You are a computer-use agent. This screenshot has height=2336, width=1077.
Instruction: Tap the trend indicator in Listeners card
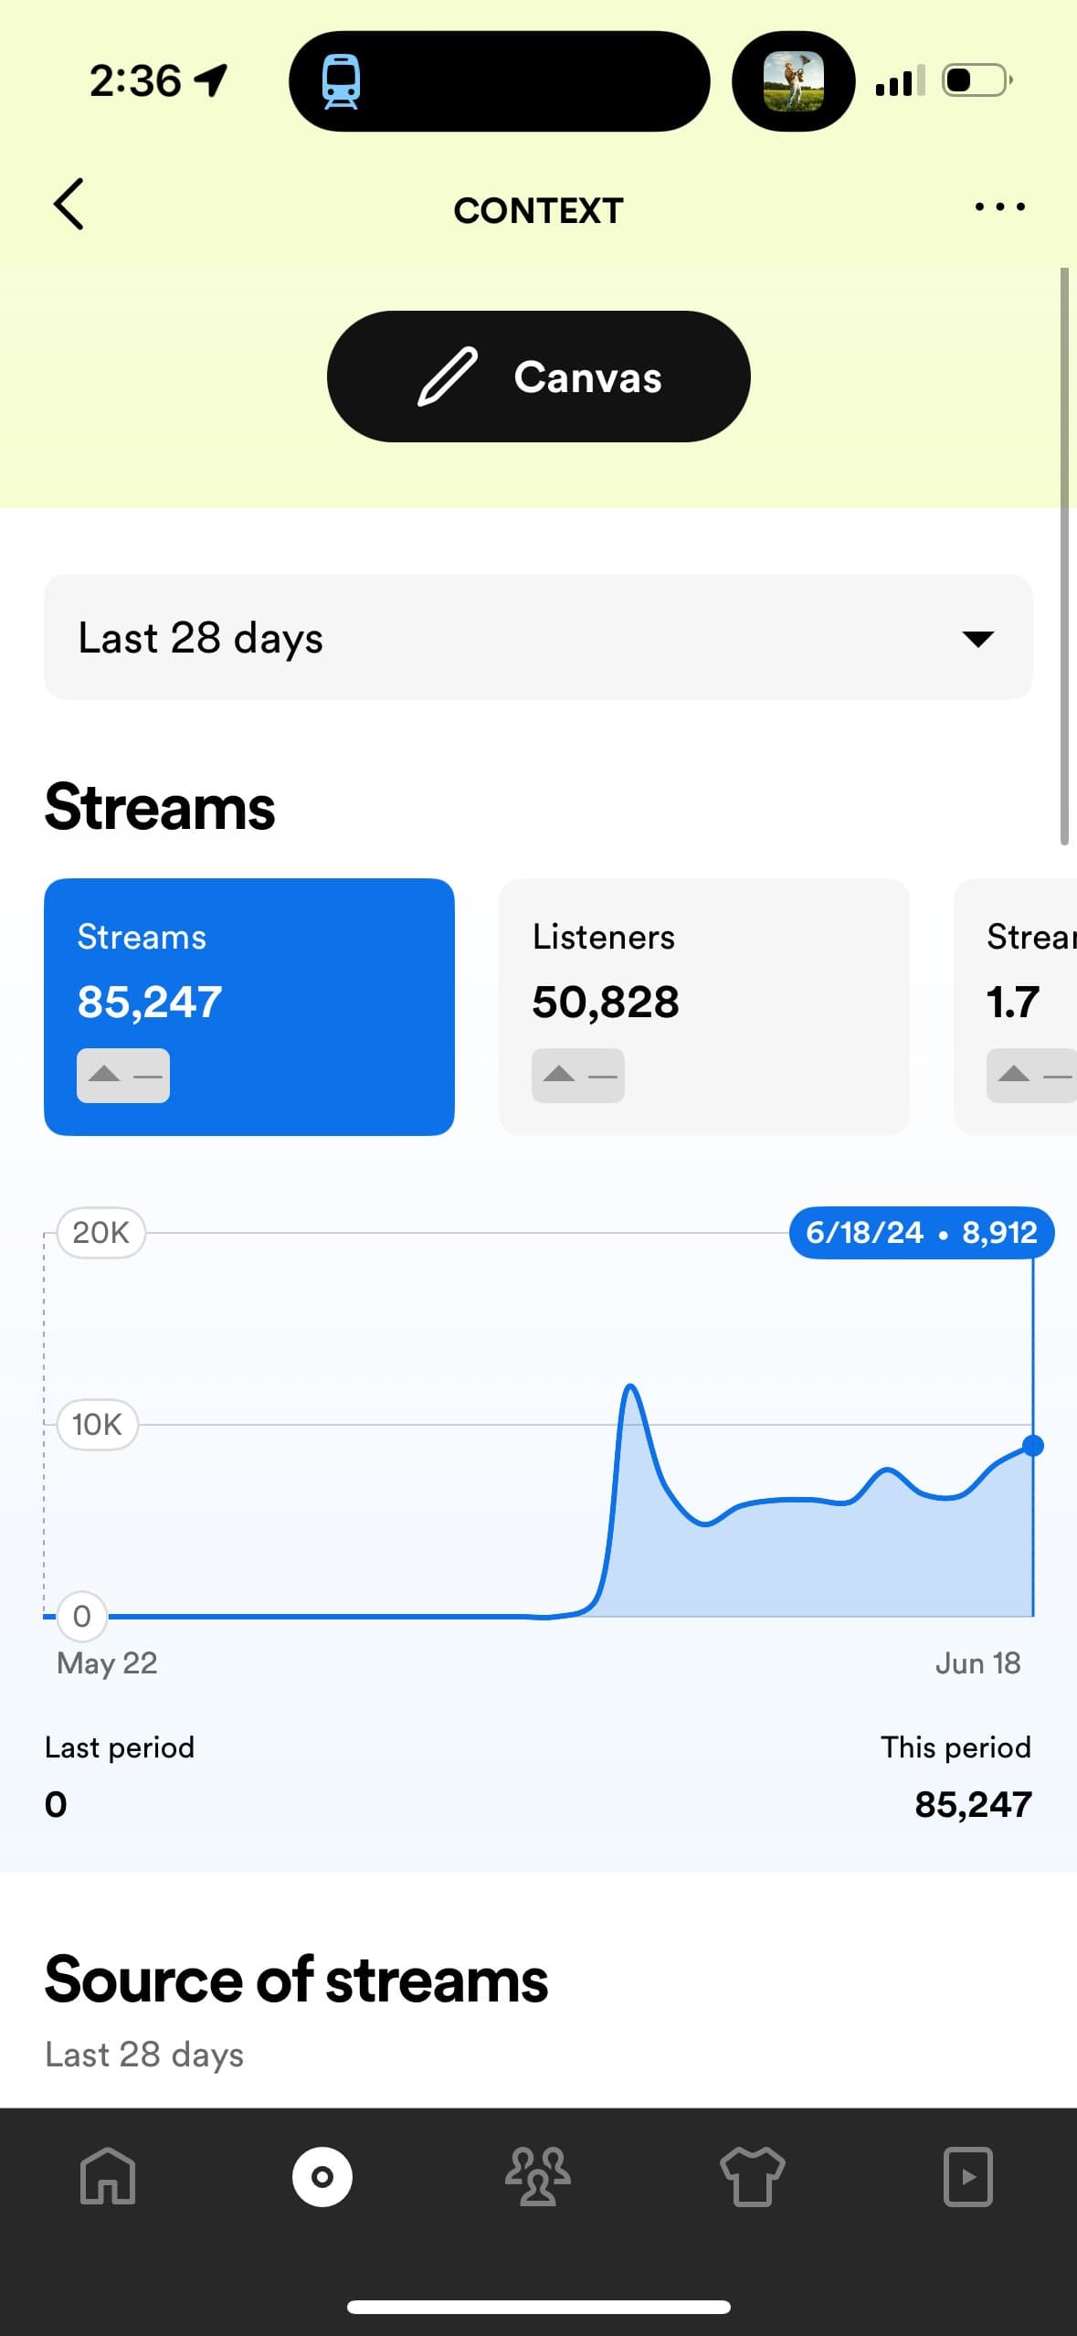[578, 1075]
